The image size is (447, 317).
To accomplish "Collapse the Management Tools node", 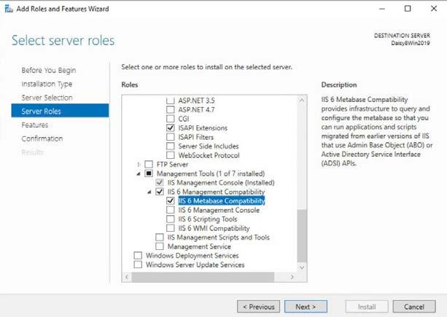I will (139, 173).
